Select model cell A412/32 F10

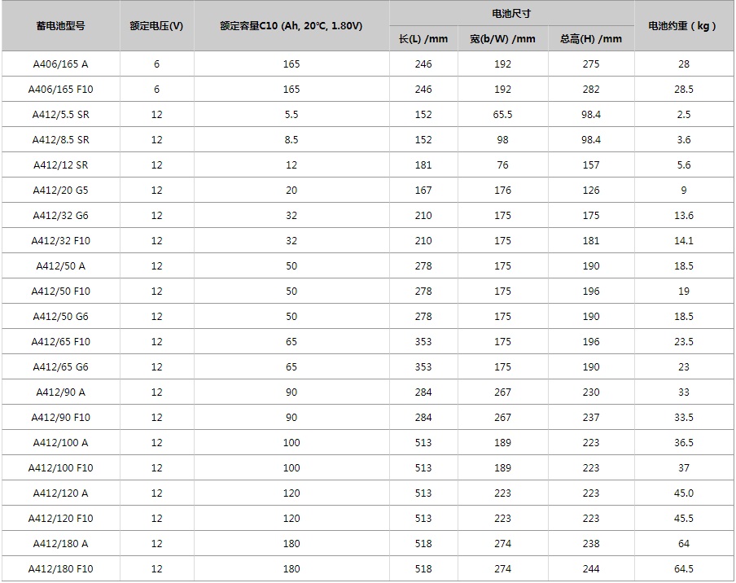(x=60, y=241)
